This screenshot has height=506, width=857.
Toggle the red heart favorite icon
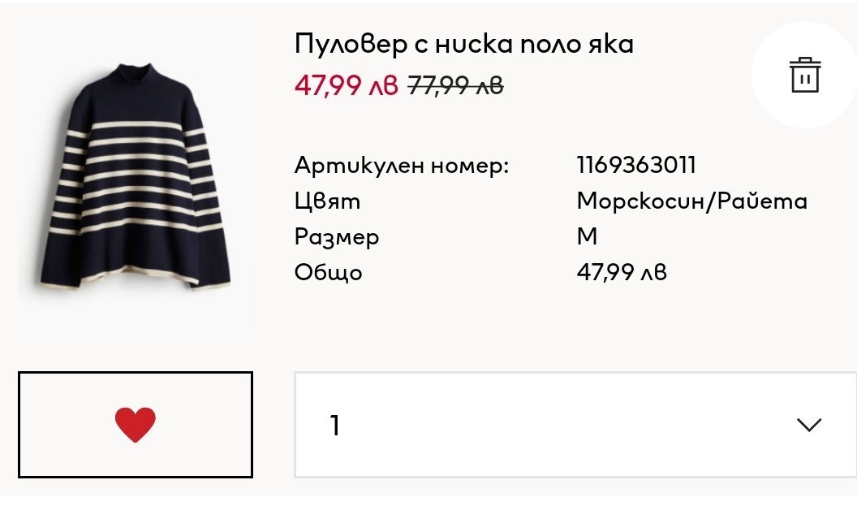tap(135, 425)
